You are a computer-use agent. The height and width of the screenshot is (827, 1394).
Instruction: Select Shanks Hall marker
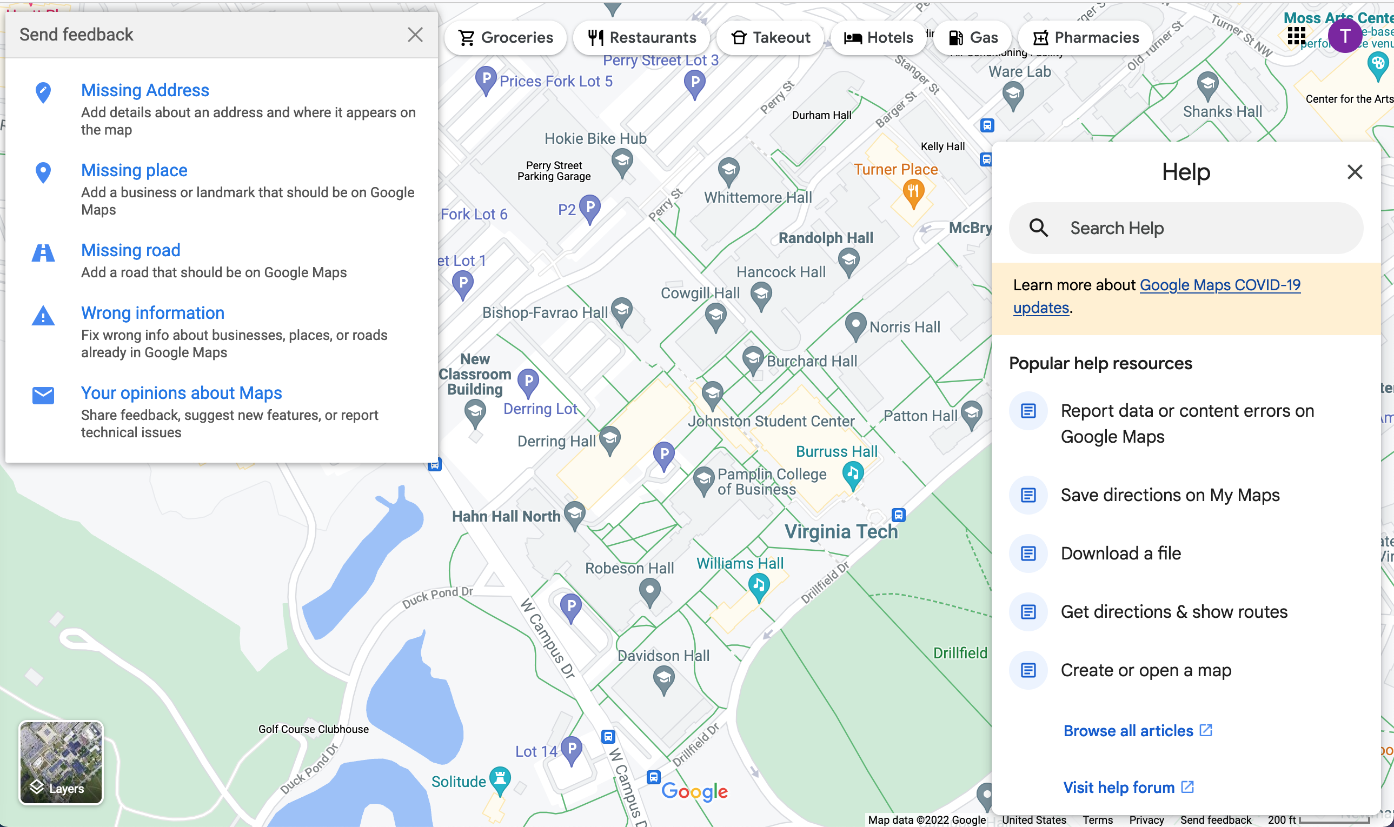[x=1207, y=88]
